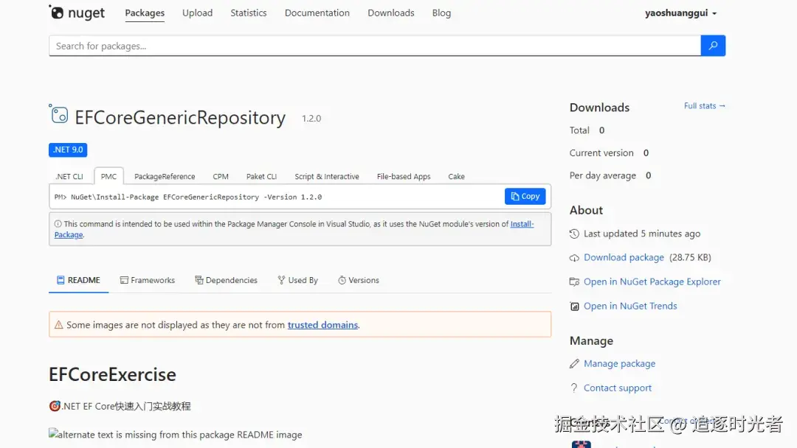This screenshot has height=448, width=797.
Task: Select the PMC install tab
Action: click(108, 177)
